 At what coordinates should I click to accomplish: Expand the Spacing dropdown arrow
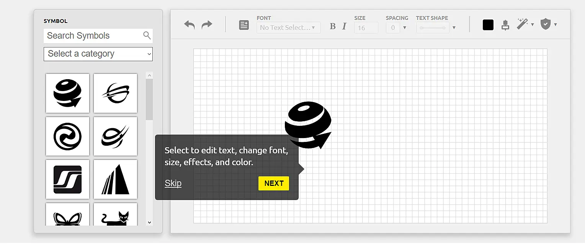click(405, 28)
